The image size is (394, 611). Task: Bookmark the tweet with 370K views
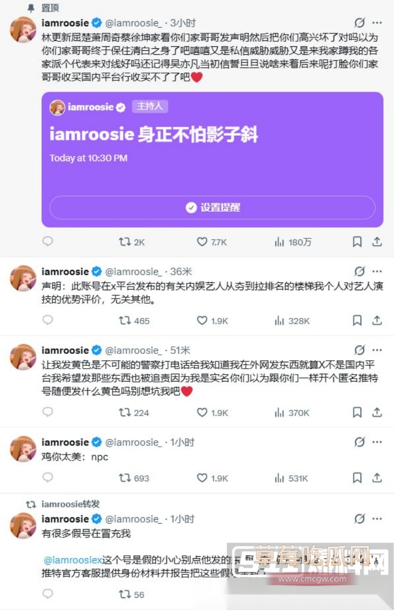pyautogui.click(x=358, y=412)
